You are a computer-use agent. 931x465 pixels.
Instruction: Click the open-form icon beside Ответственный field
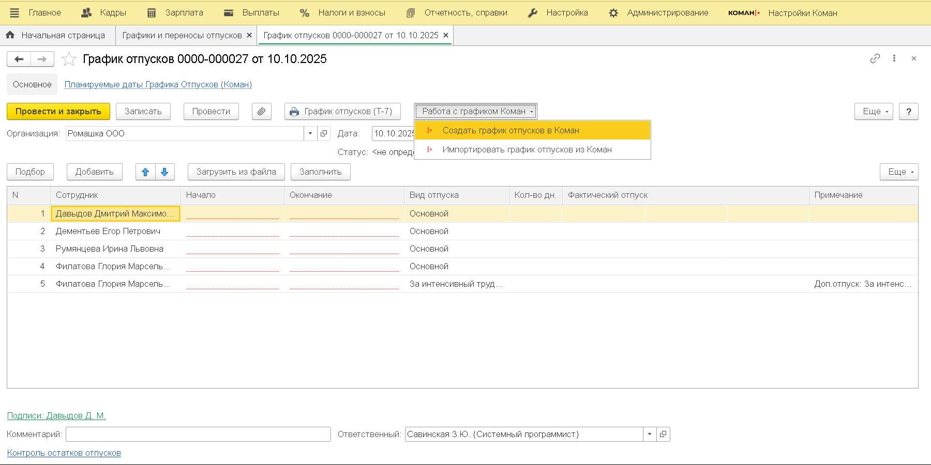663,434
